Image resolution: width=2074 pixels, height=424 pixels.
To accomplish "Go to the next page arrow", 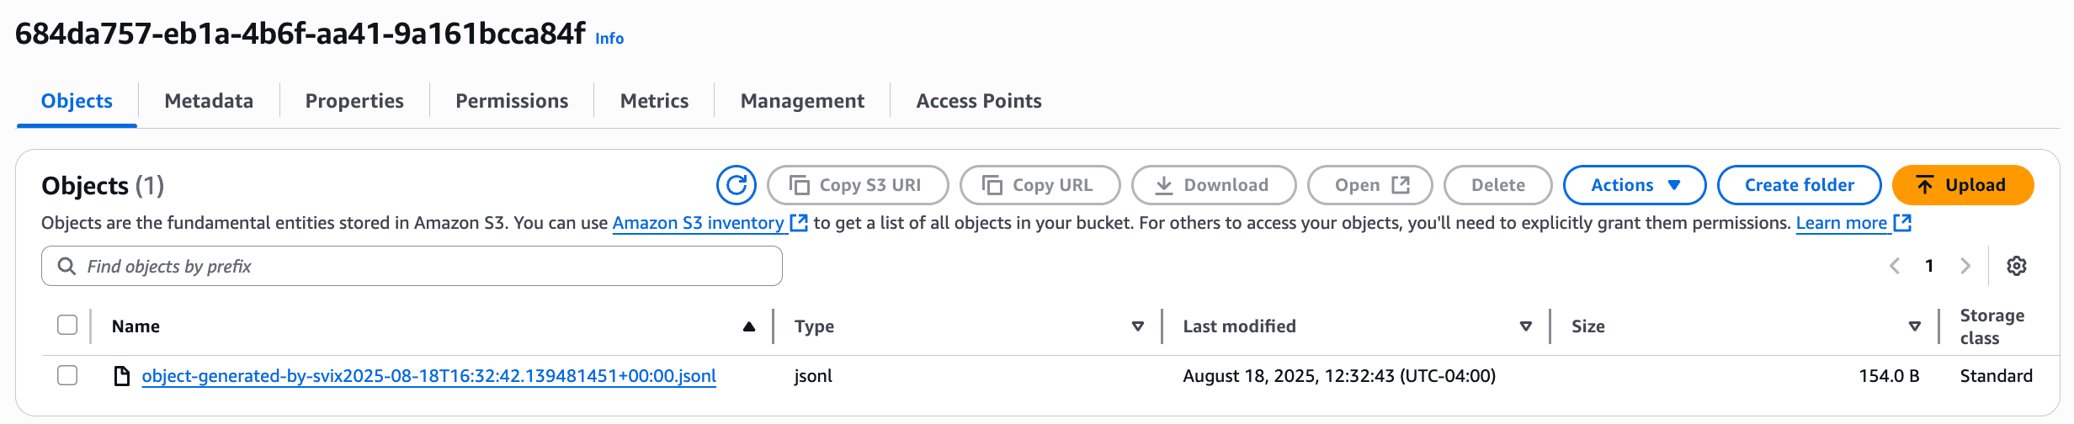I will pyautogui.click(x=1965, y=267).
